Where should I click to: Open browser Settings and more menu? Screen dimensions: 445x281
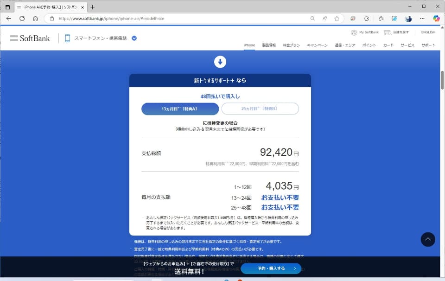coord(422,19)
